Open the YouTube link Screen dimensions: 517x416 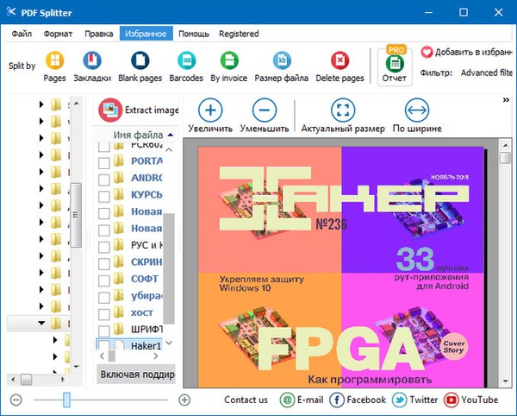tap(470, 400)
